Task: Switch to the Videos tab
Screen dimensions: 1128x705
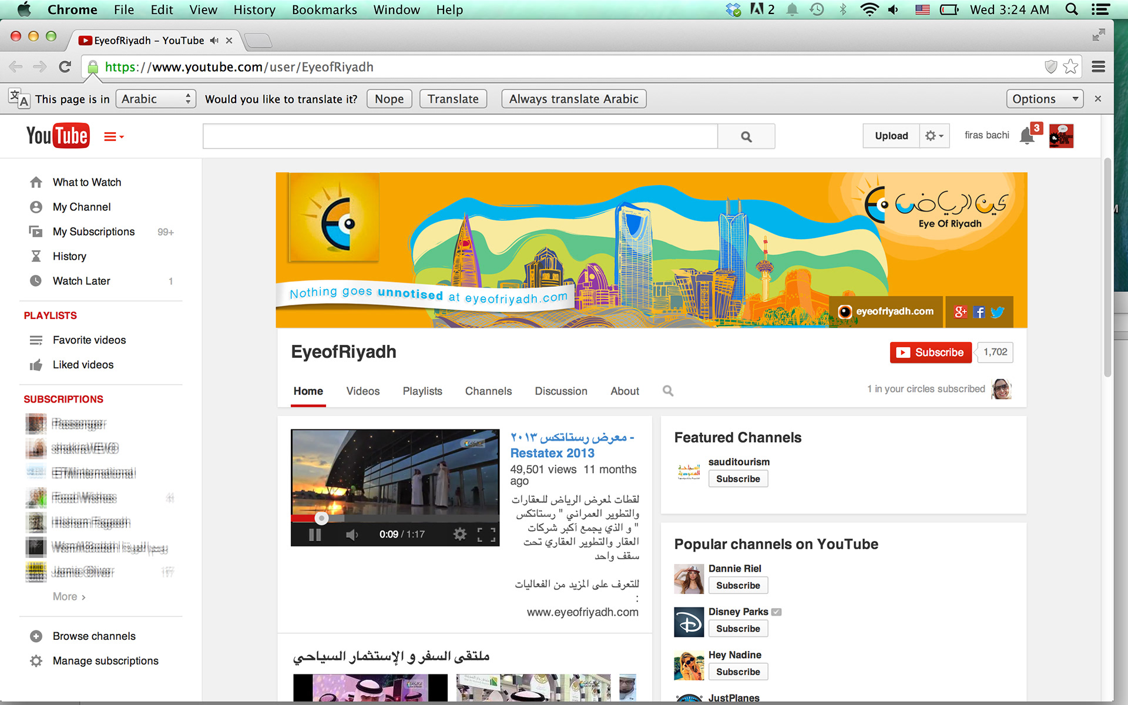Action: 363,391
